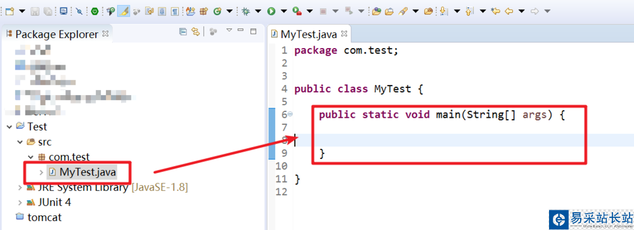Toggle block selection mode icon
634x230 pixels.
162,11
